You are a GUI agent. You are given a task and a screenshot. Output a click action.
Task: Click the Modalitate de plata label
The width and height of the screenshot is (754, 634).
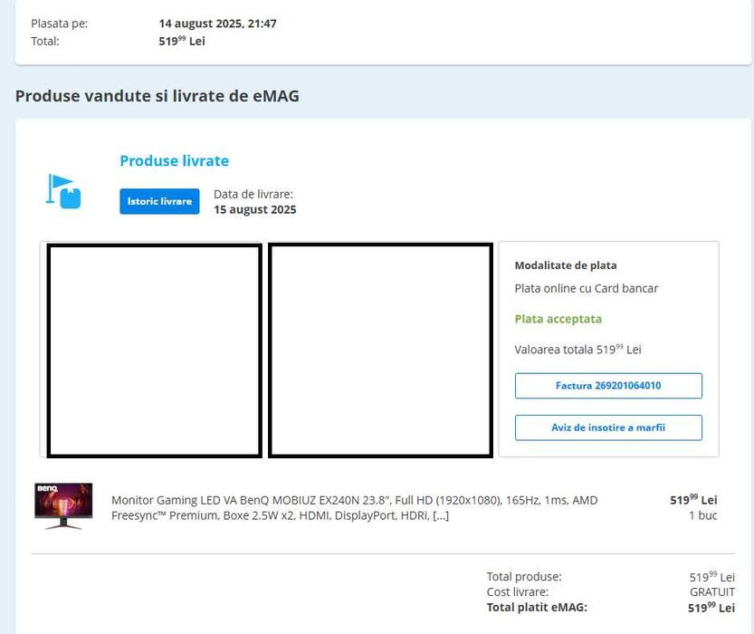coord(566,265)
